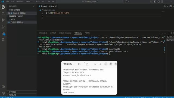
Task: Toggle the primary side bar layout icon
Action: (155, 1)
